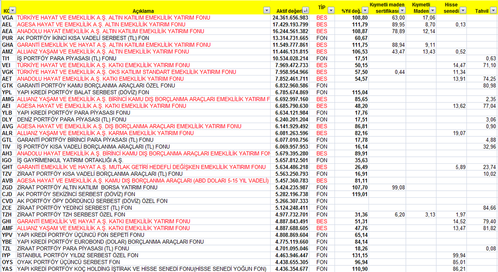498x272 pixels.
Task: Select the yearly change value 60,67
Action: tap(361, 38)
